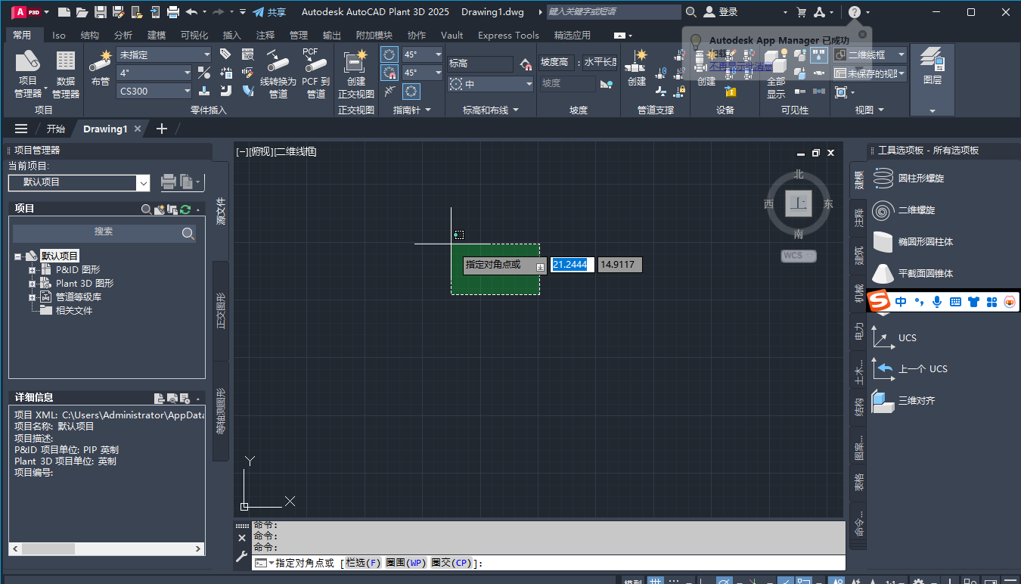The width and height of the screenshot is (1021, 584).
Task: Collapse the 默认项目 root tree node
Action: 18,256
